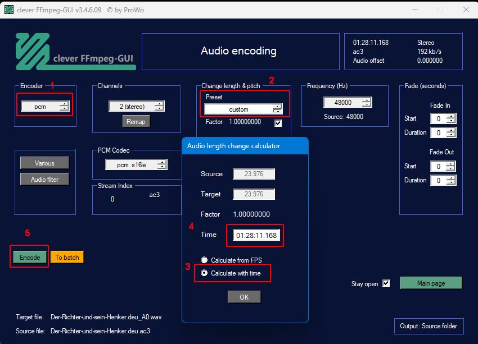478x344 pixels.
Task: Open the Audio filter button
Action: pyautogui.click(x=44, y=180)
